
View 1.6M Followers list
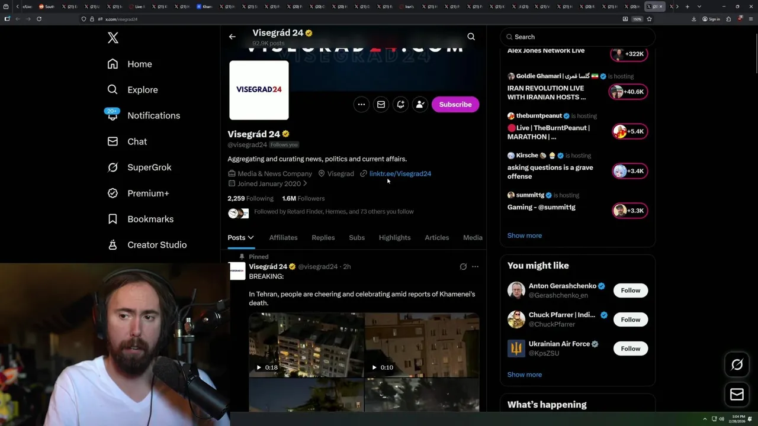click(x=303, y=198)
